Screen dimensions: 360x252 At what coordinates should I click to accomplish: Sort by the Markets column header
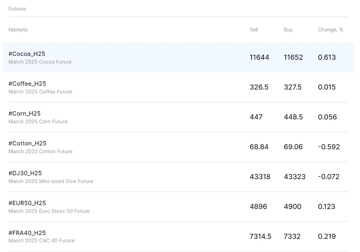coord(18,30)
